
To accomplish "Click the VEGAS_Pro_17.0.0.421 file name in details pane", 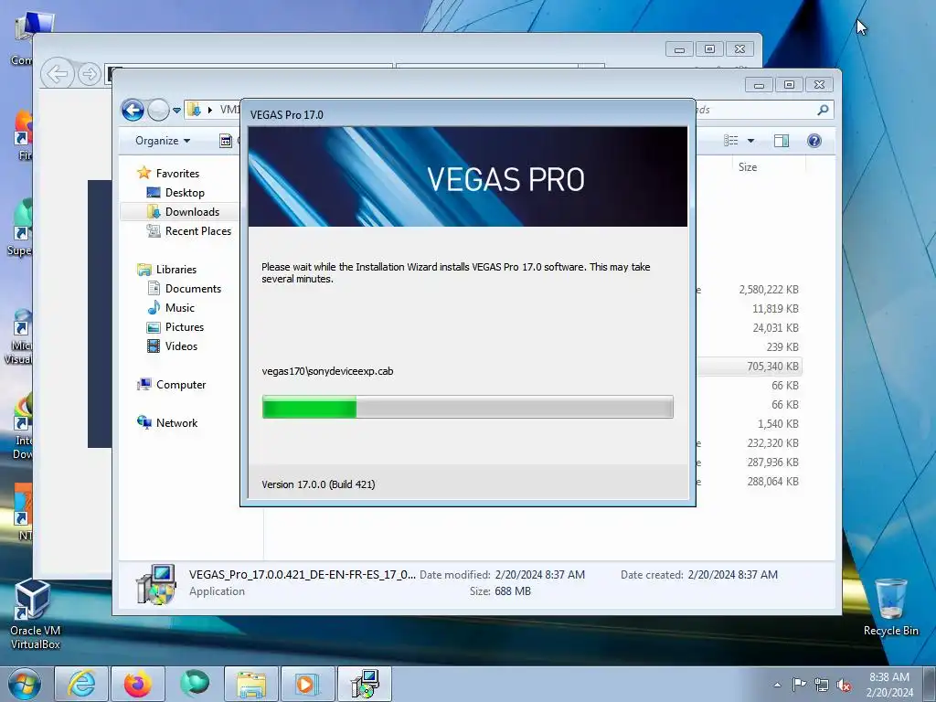I will [x=302, y=575].
